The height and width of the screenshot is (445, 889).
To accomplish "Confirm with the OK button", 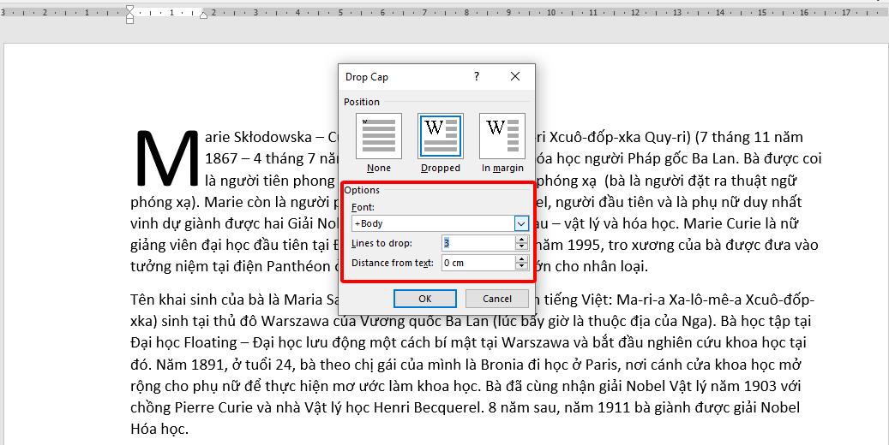I will click(x=424, y=299).
